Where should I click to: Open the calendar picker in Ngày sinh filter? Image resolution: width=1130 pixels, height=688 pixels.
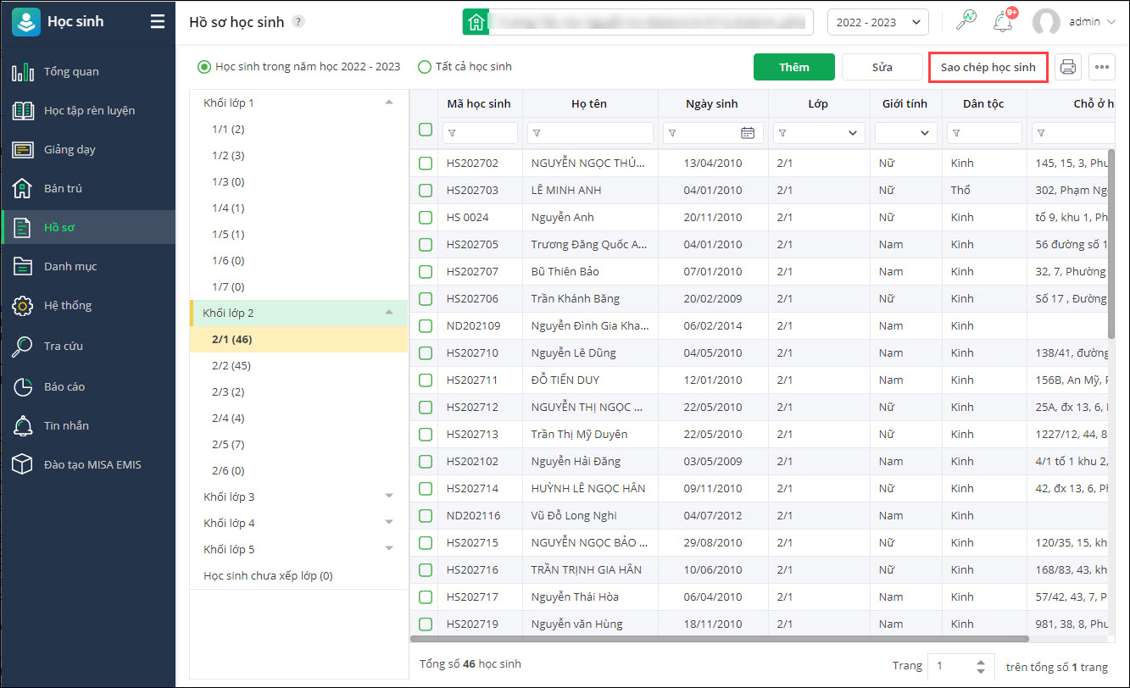pos(747,133)
